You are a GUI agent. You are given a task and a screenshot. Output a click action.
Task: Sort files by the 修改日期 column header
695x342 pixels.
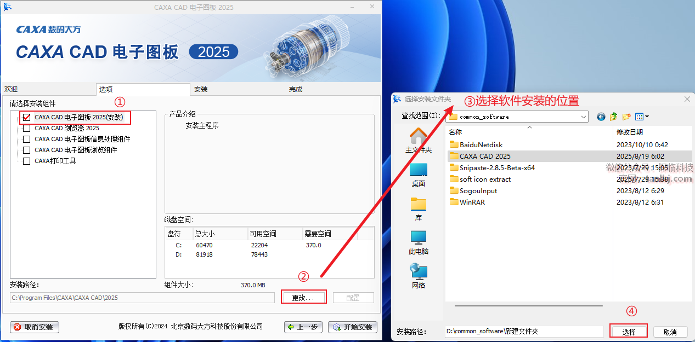point(652,132)
